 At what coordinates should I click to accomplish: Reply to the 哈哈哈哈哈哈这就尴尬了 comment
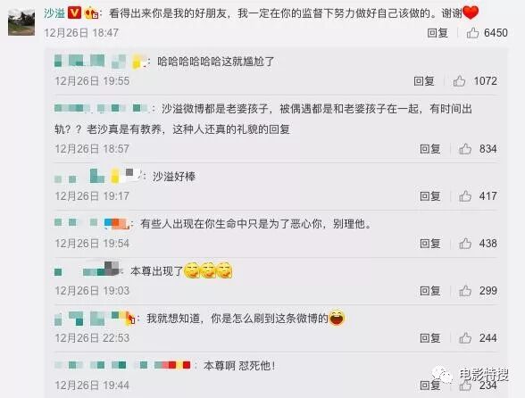pyautogui.click(x=424, y=81)
